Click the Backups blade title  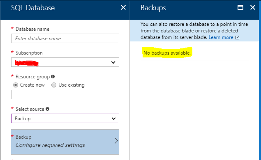tap(153, 8)
